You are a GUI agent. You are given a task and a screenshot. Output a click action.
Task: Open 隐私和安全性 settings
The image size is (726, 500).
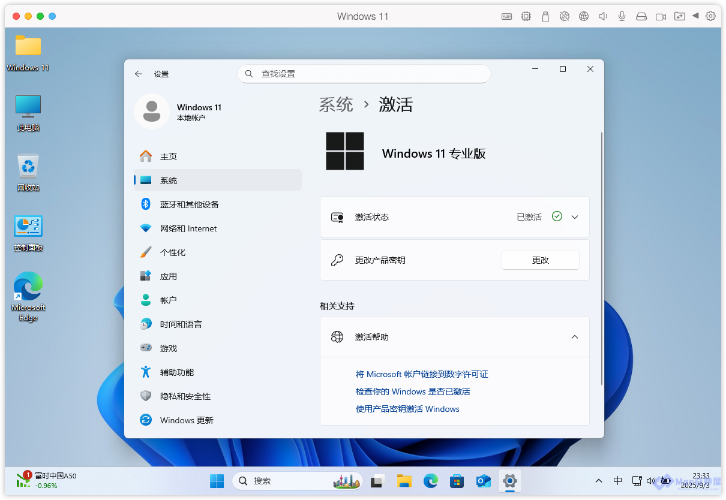tap(217, 396)
